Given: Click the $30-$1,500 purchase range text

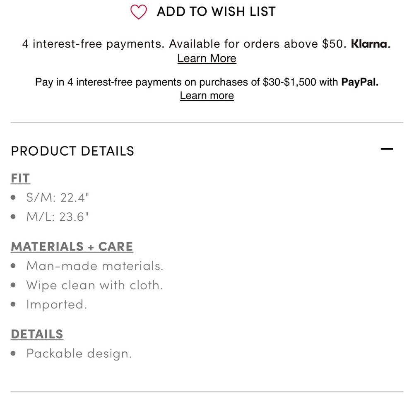Looking at the screenshot, I should (289, 82).
